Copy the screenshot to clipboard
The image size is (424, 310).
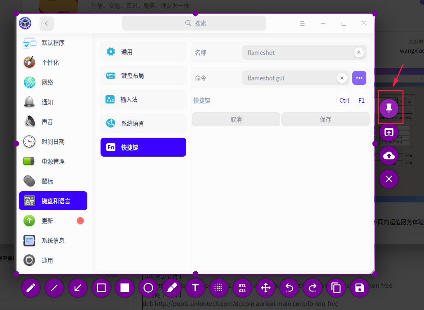(336, 288)
